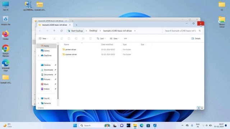Expand the Network tree node

pos(38,103)
